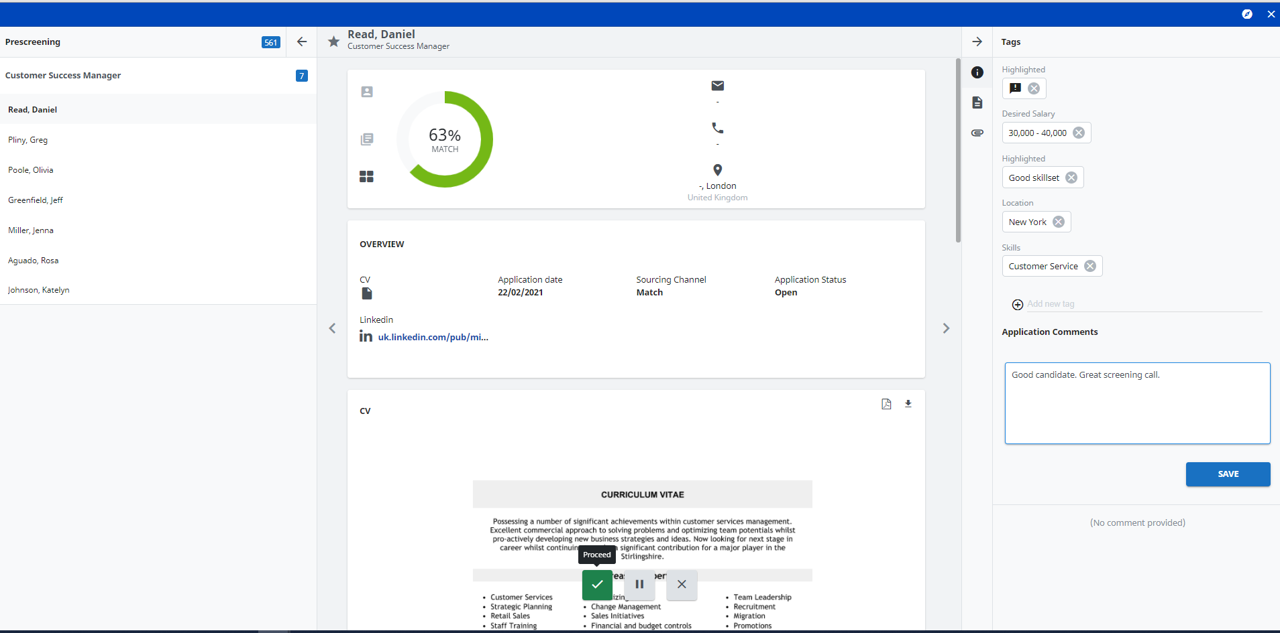
Task: Select Miller, Jenna in candidate list
Action: pos(158,230)
